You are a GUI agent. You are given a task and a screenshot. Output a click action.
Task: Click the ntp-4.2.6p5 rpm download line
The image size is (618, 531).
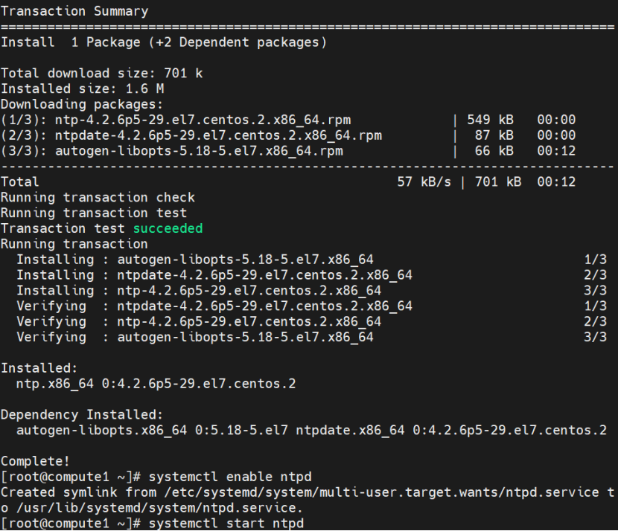point(288,120)
